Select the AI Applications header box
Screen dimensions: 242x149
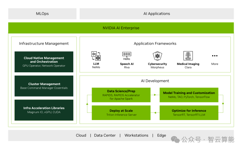[x=157, y=14]
